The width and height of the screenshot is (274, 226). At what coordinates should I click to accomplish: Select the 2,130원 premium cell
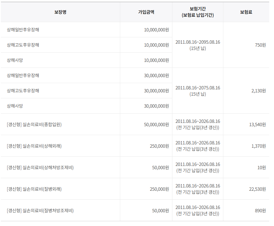[x=258, y=91]
